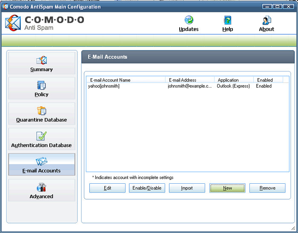Click the title bar Comodo app icon
The image size is (298, 233).
click(x=5, y=7)
